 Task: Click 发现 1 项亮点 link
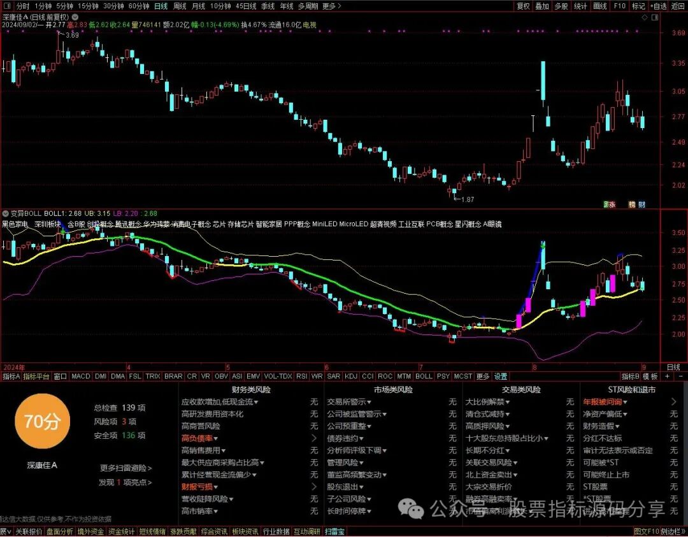tap(125, 483)
